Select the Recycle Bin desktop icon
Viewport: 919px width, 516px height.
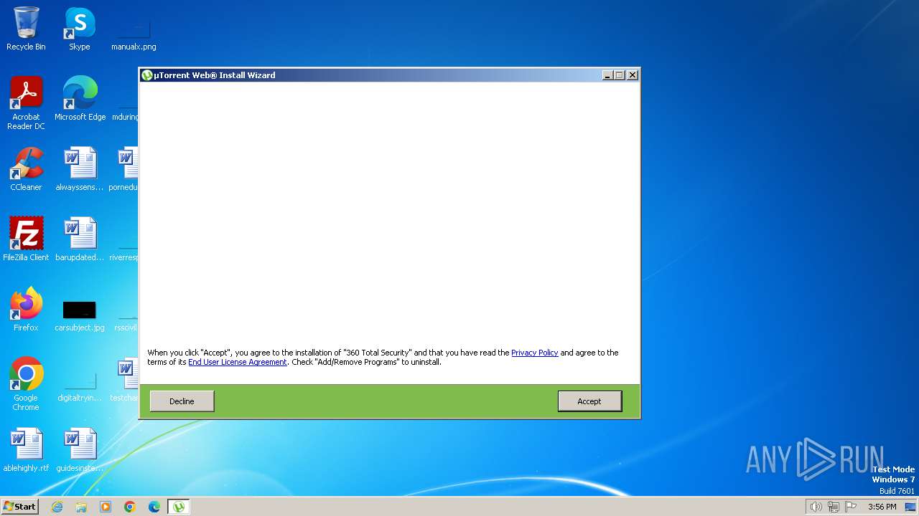click(26, 29)
